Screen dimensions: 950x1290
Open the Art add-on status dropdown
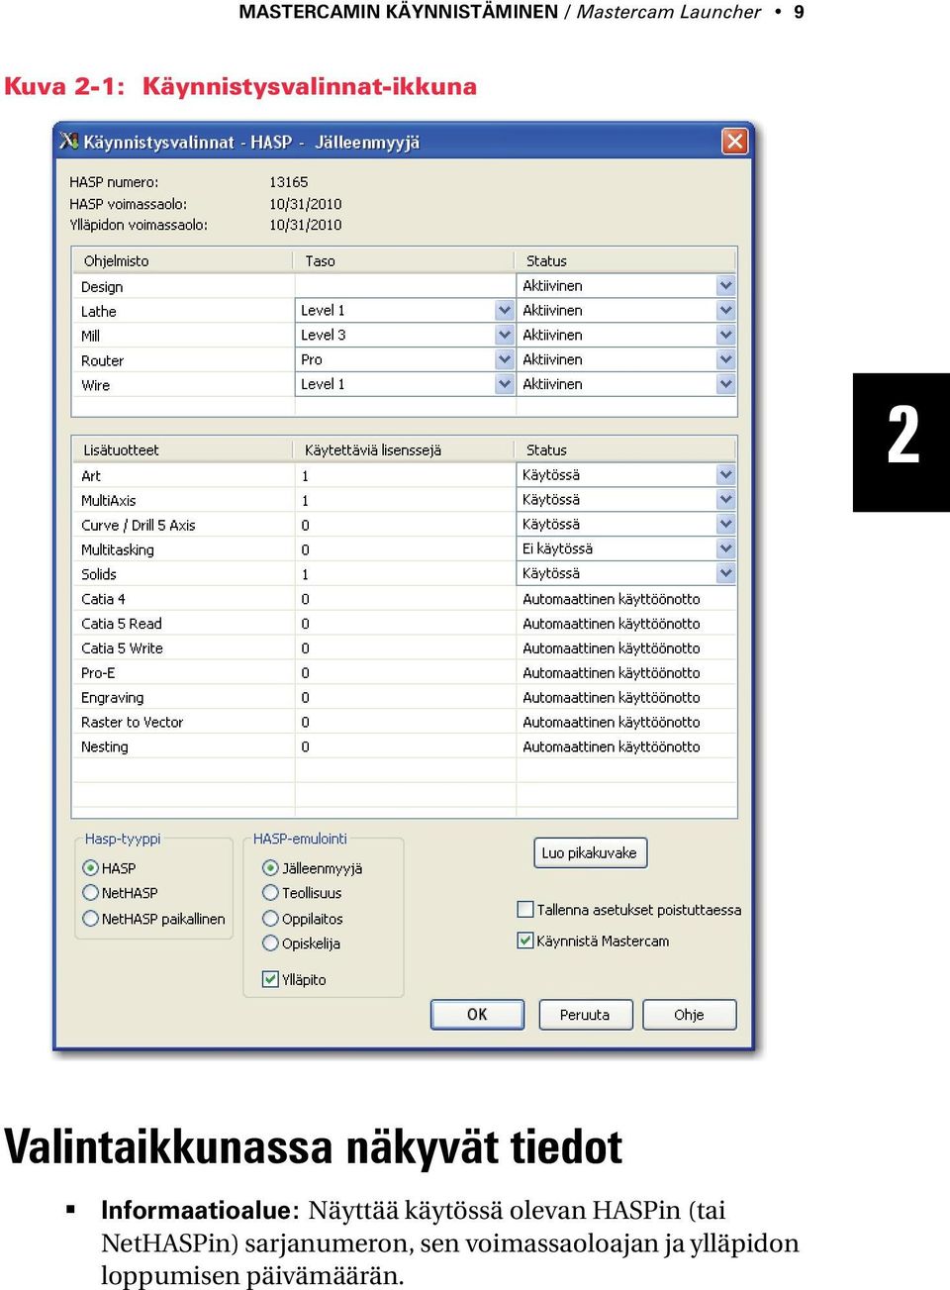[x=726, y=474]
